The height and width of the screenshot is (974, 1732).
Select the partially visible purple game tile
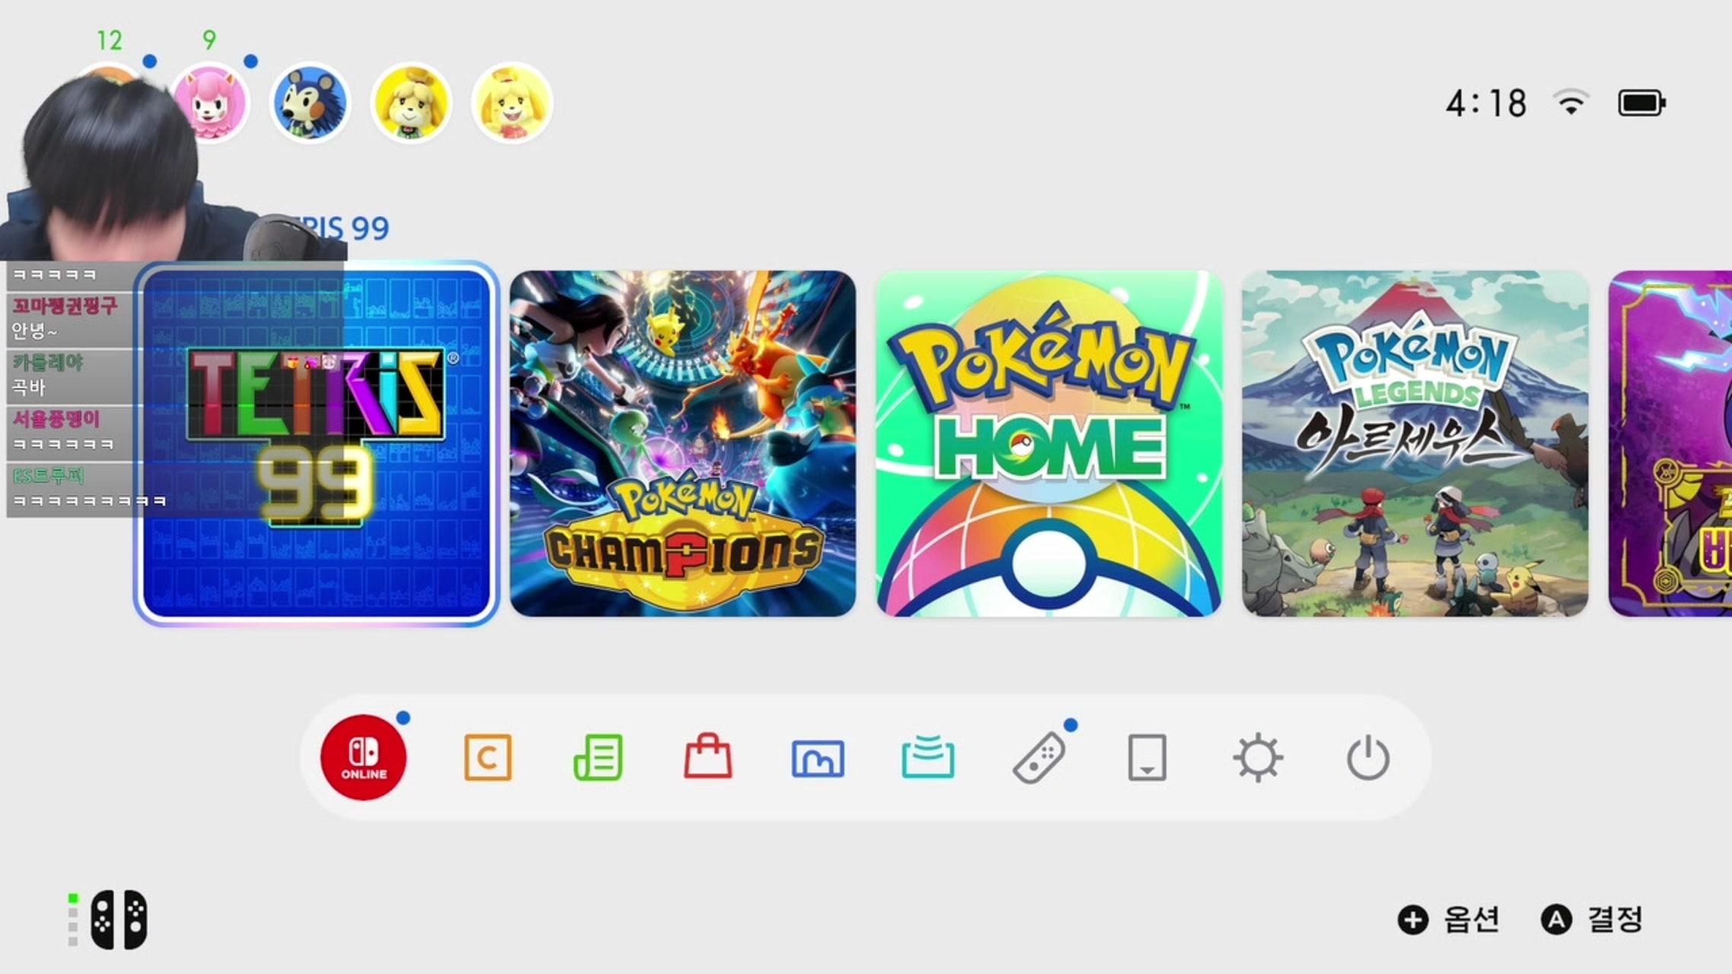pyautogui.click(x=1670, y=444)
